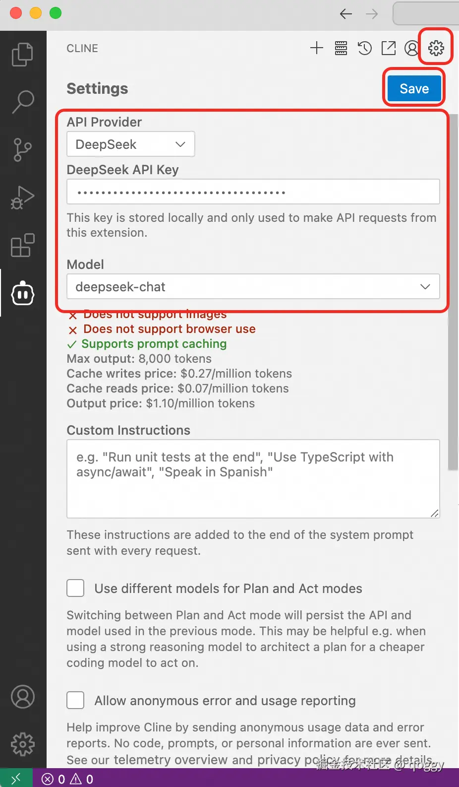459x787 pixels.
Task: Open the Extensions view
Action: [x=22, y=245]
